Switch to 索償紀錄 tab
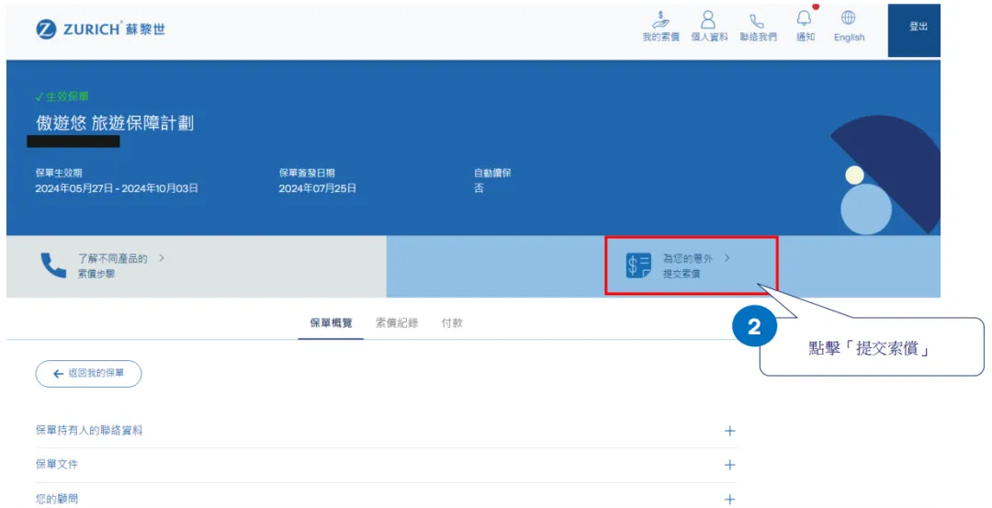 397,323
